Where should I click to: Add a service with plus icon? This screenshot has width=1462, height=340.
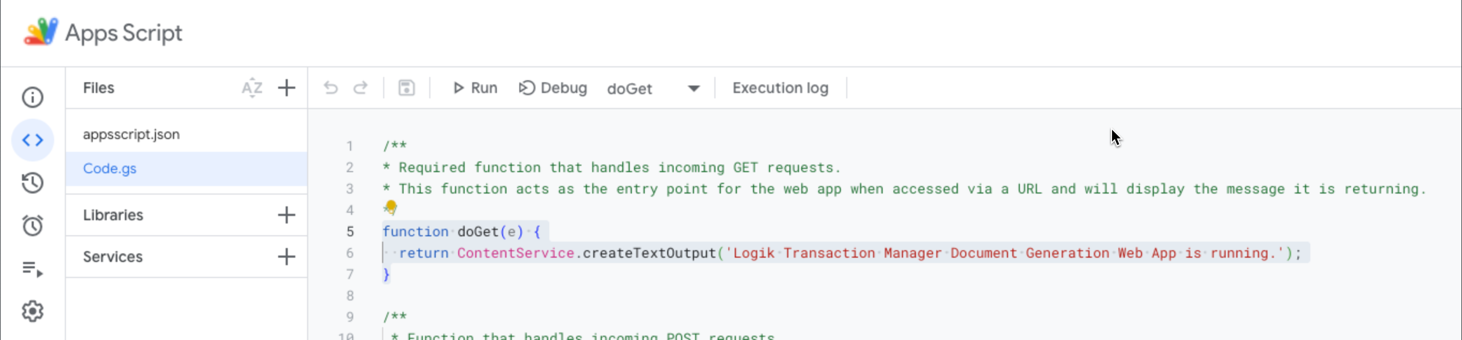pyautogui.click(x=287, y=257)
